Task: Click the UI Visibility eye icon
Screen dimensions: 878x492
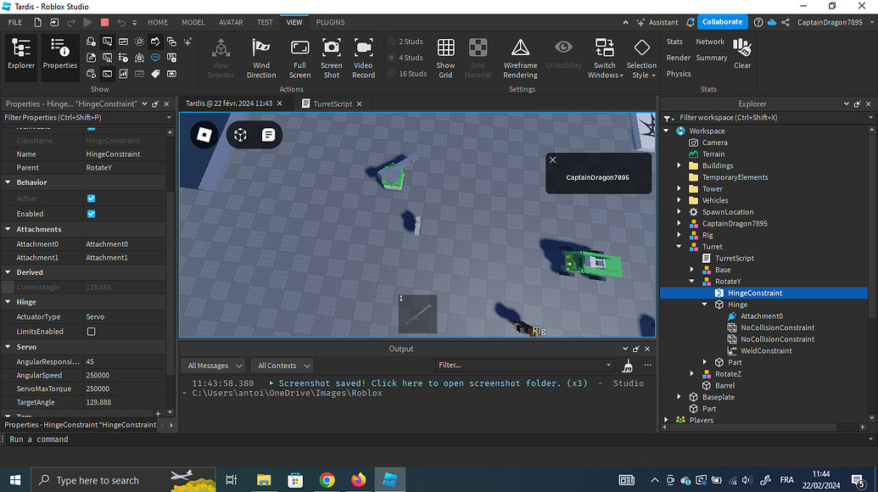Action: (563, 48)
